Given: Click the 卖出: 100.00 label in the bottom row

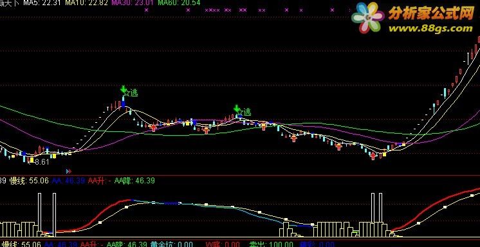Looking at the screenshot, I should (271, 244).
